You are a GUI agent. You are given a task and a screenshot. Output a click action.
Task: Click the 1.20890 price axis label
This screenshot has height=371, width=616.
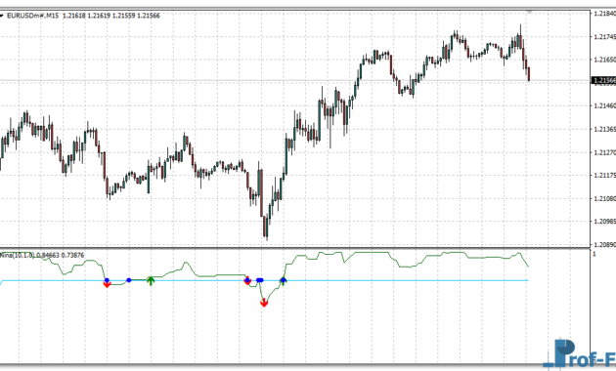[604, 244]
